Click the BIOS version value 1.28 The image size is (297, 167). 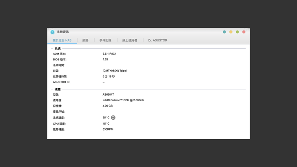coord(105,60)
